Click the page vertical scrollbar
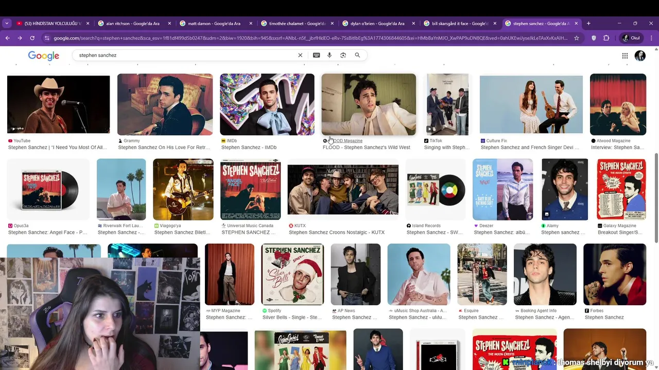Image resolution: width=659 pixels, height=370 pixels. click(656, 198)
